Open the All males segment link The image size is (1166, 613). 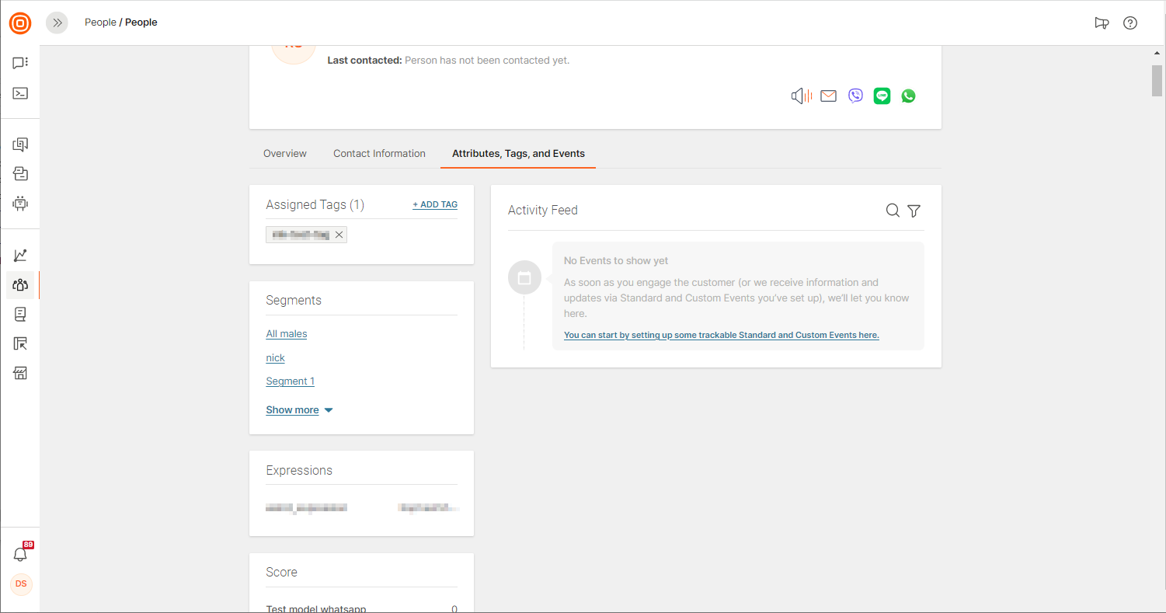(287, 334)
